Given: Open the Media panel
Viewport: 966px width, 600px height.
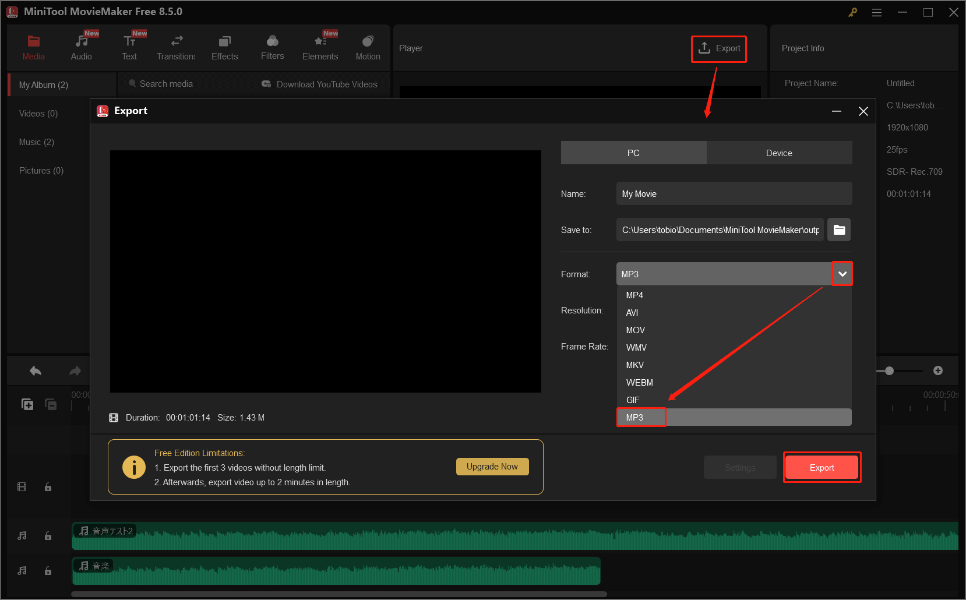Looking at the screenshot, I should (x=33, y=46).
